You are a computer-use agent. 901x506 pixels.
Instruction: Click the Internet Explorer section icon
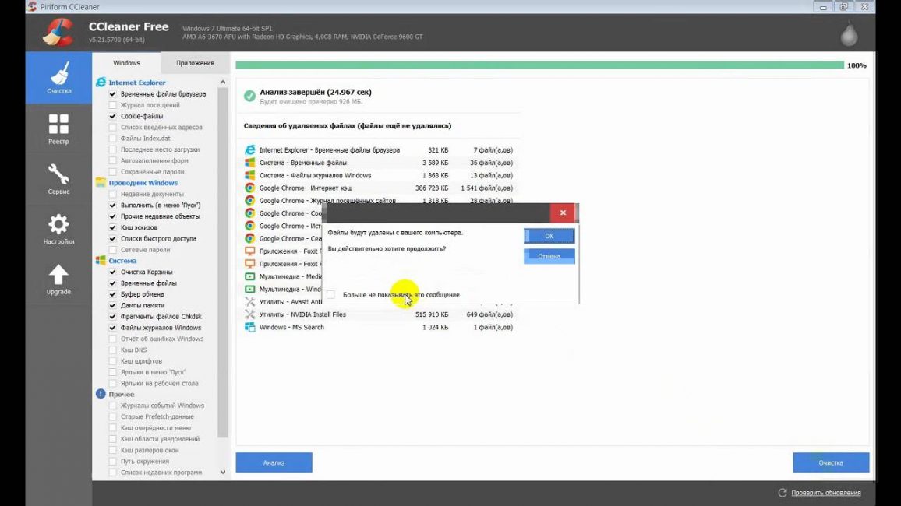click(101, 82)
